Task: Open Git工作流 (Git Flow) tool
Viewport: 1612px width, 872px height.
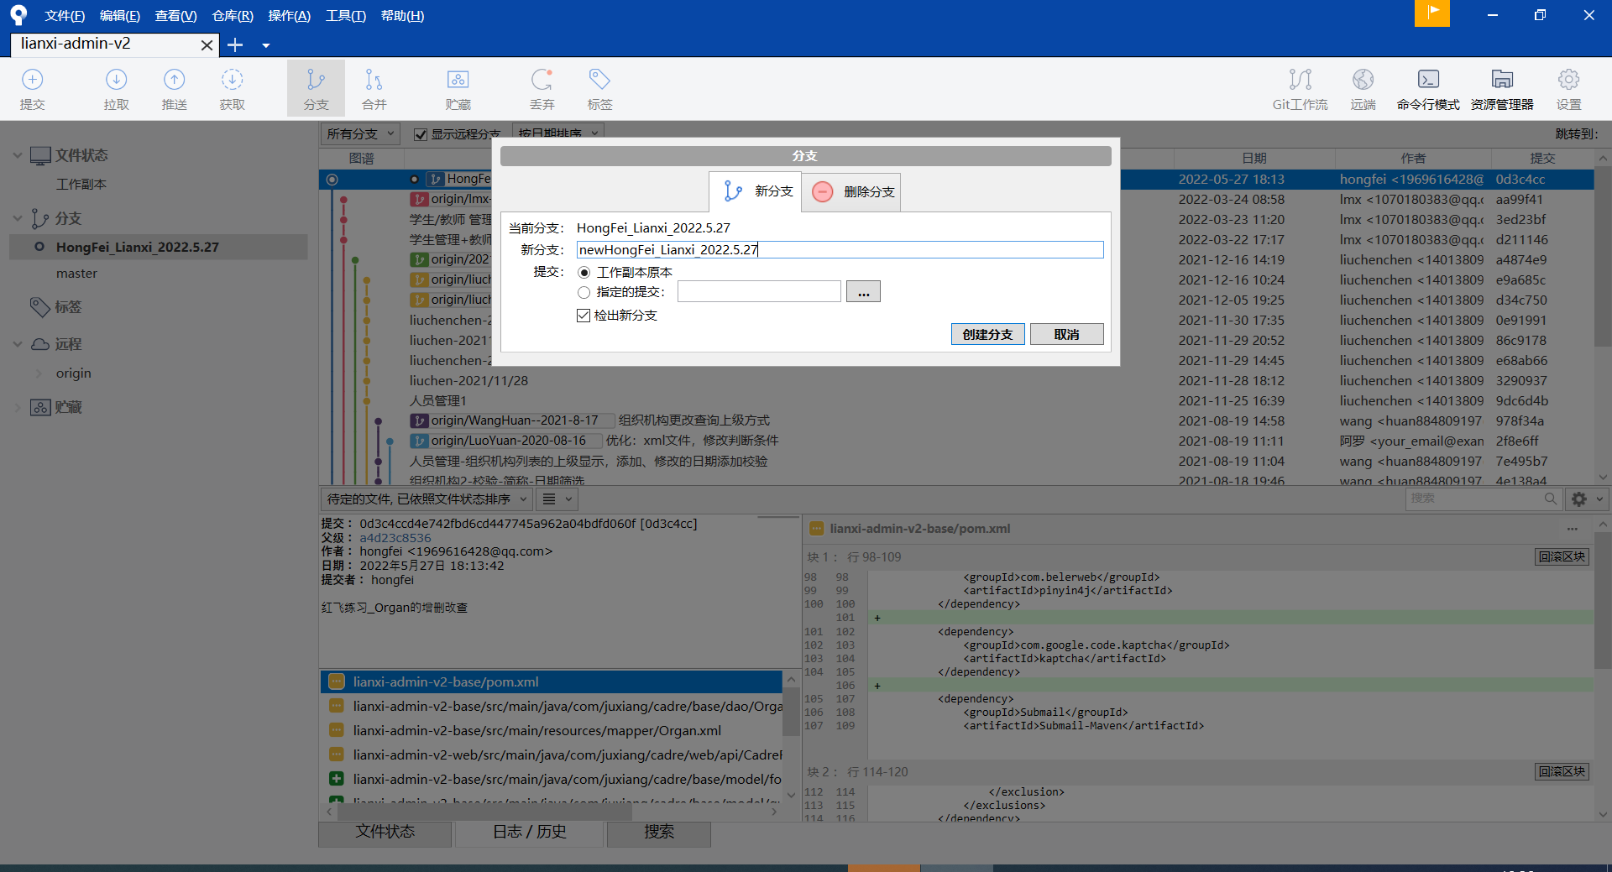Action: tap(1300, 89)
